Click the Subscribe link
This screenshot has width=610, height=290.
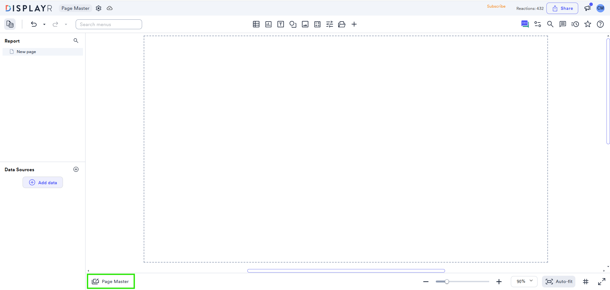pyautogui.click(x=496, y=6)
